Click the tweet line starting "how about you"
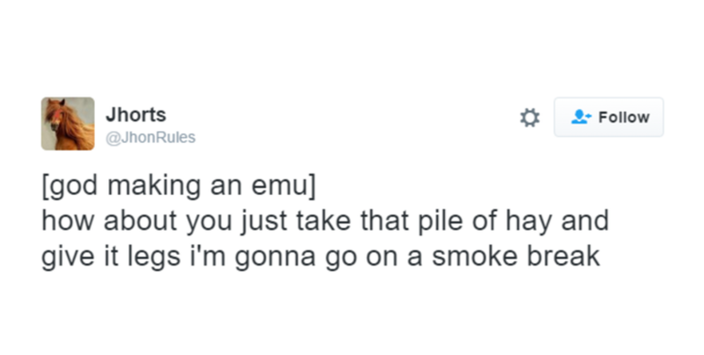This screenshot has height=355, width=704. (x=324, y=221)
